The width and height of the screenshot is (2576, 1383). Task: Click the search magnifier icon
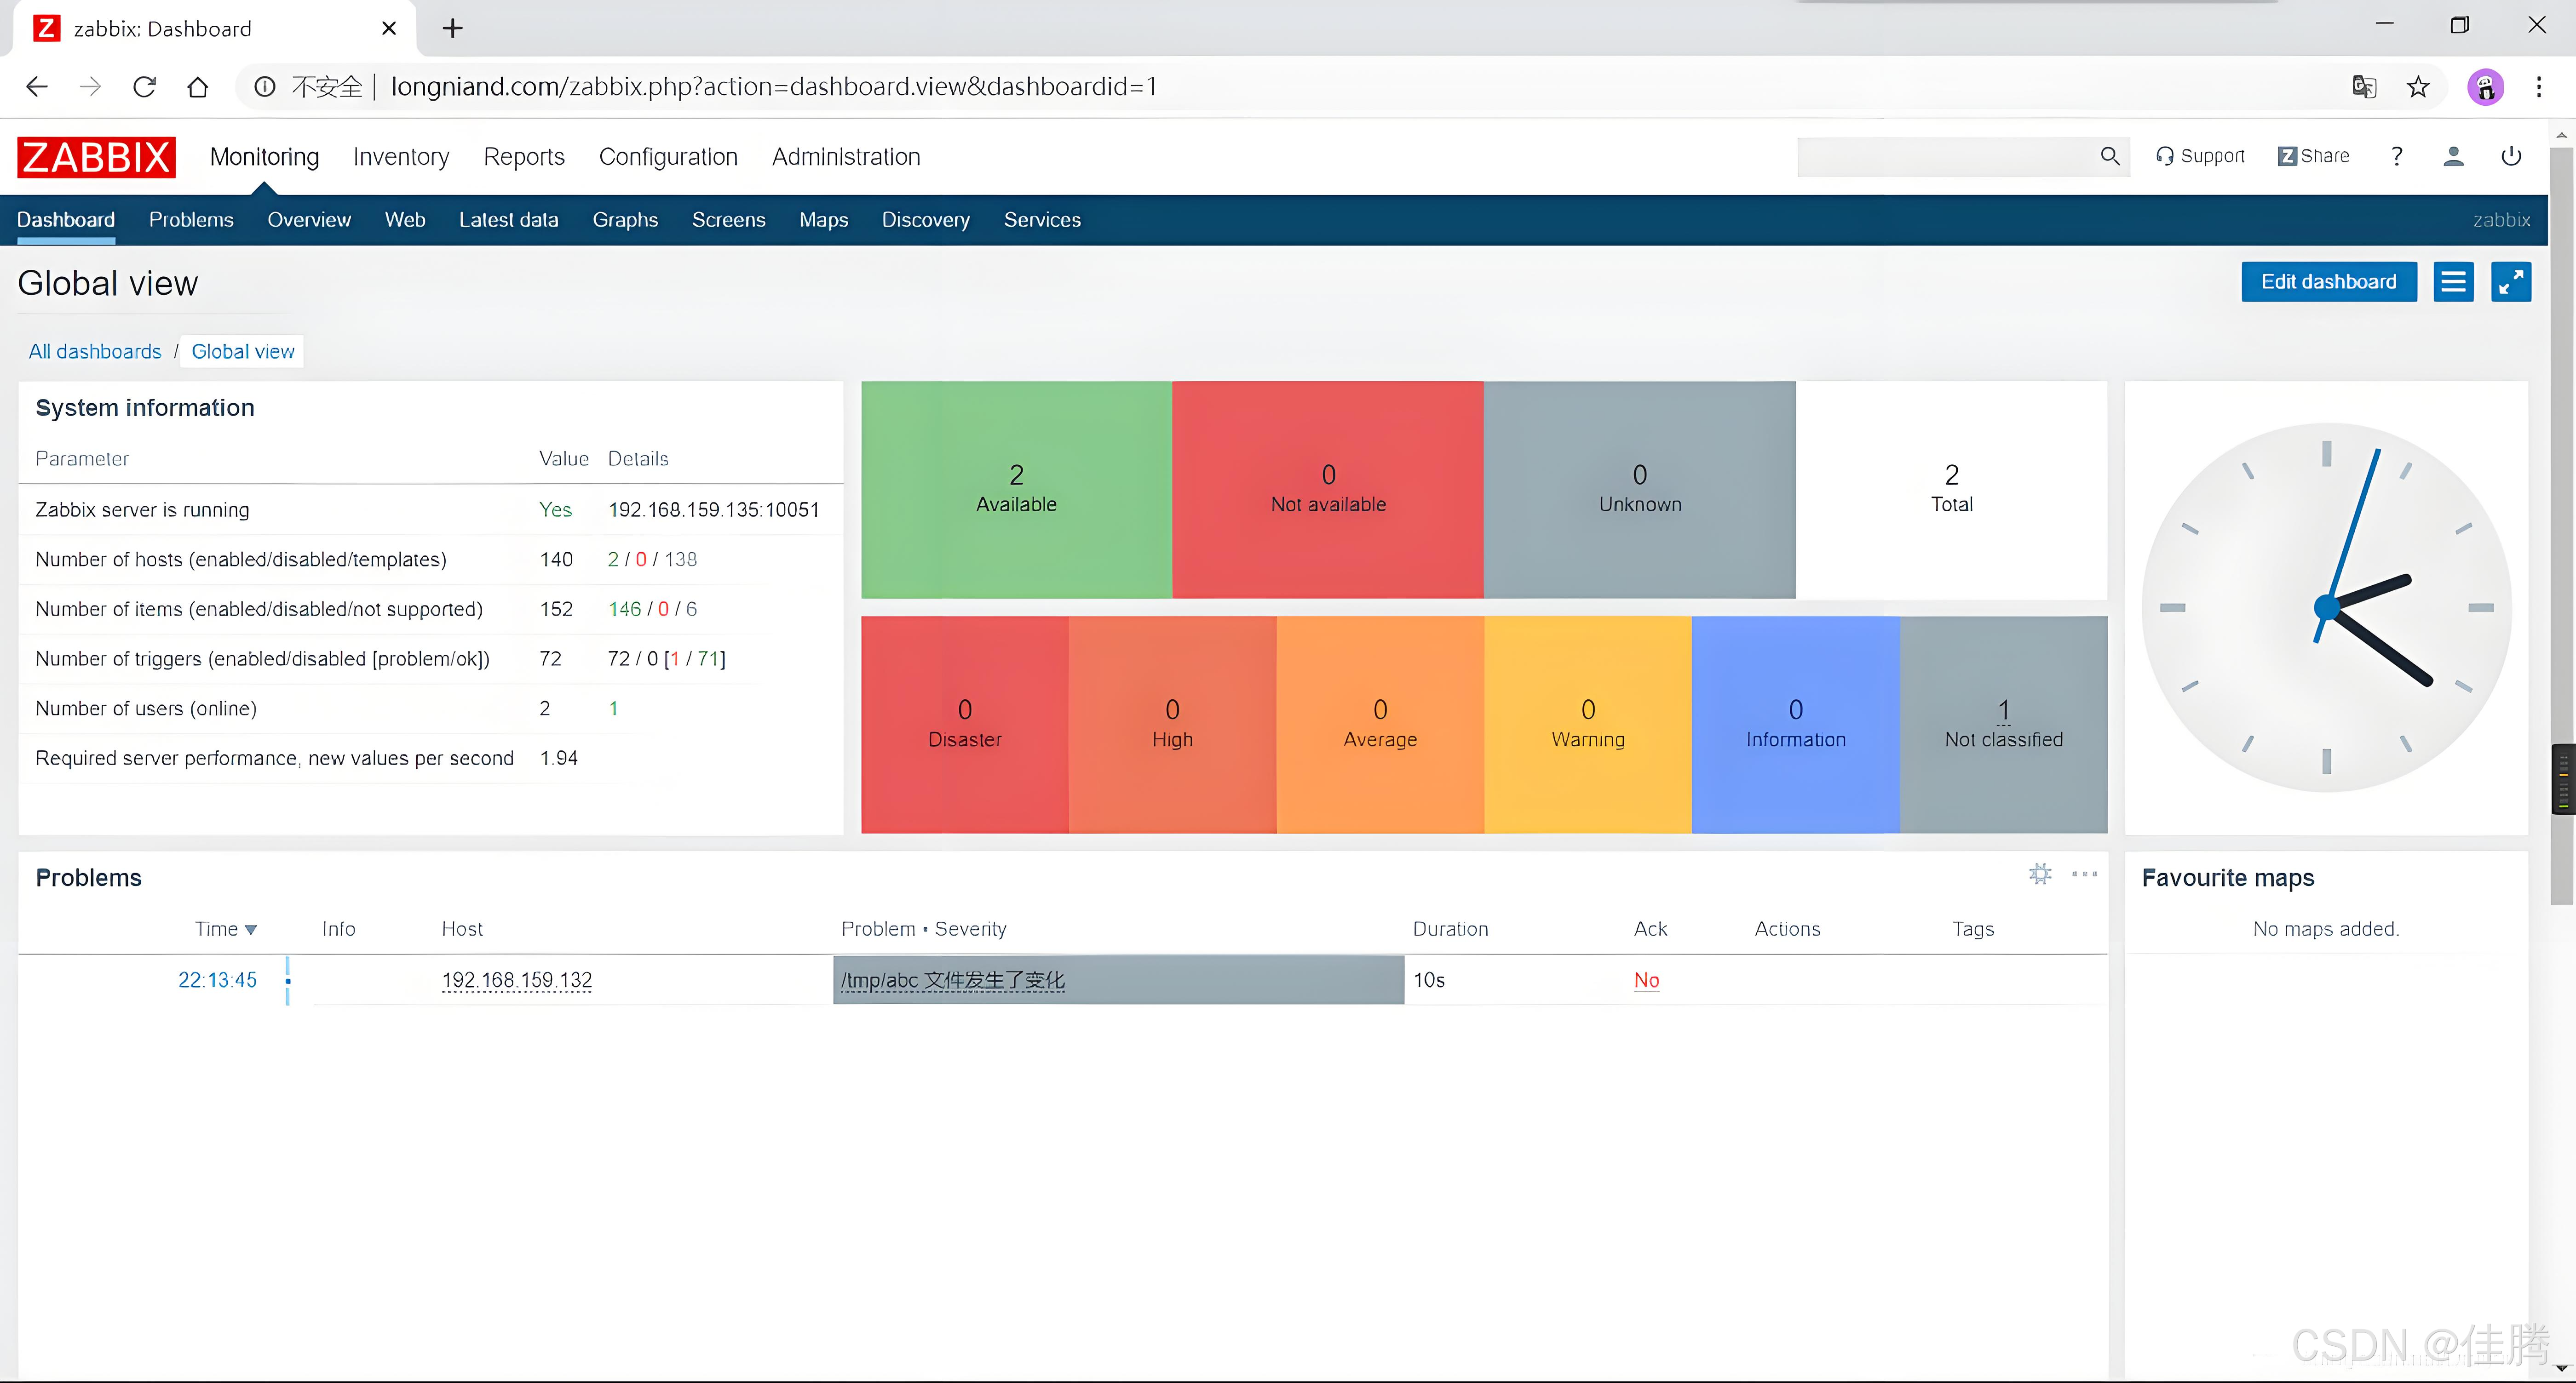tap(2109, 156)
